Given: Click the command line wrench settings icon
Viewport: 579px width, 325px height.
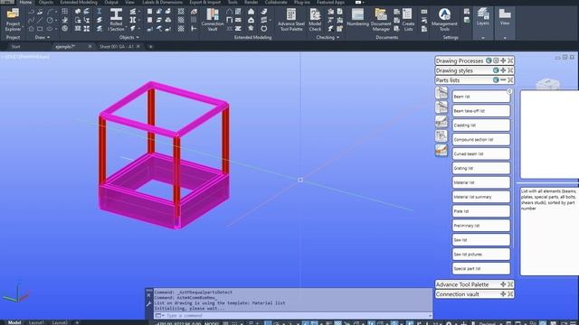Looking at the screenshot, I should coord(148,304).
